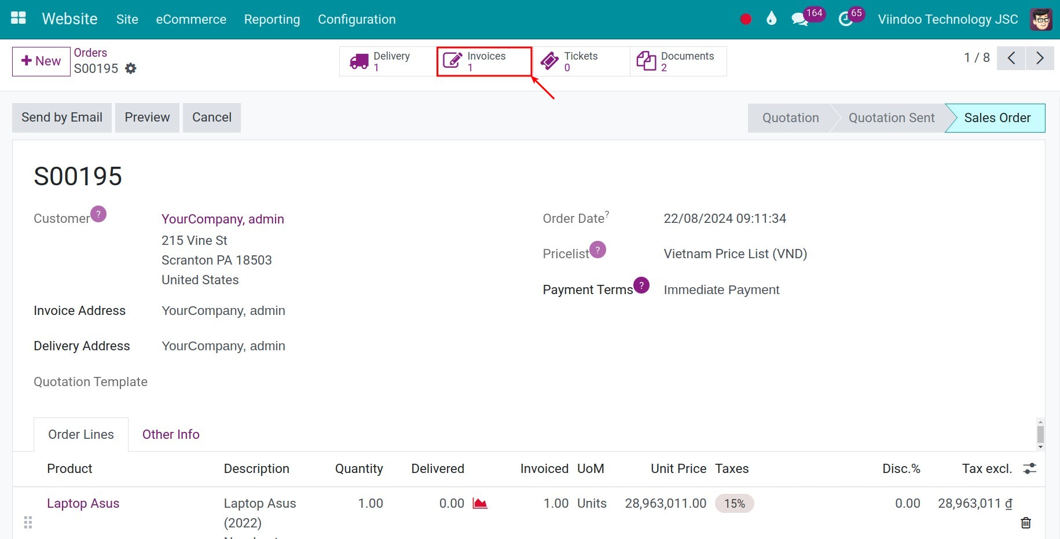Open the Orders breadcrumb link
1060x539 pixels.
click(90, 53)
